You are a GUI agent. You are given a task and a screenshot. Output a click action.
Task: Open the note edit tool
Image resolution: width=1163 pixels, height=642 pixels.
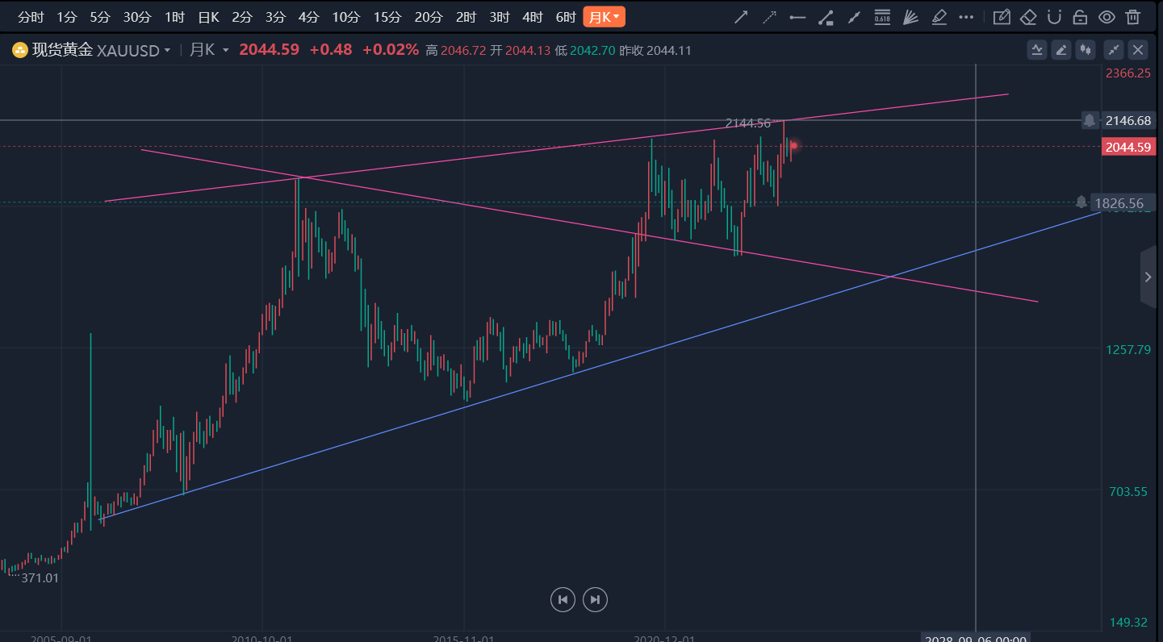(1002, 17)
